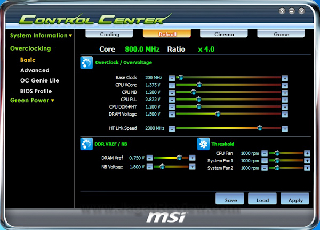The image size is (320, 230).
Task: Click the HT Link Speed slider knob
Action: coord(260,128)
